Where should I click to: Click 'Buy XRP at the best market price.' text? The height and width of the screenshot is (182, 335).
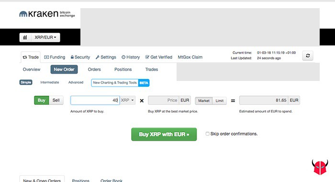tap(173, 111)
